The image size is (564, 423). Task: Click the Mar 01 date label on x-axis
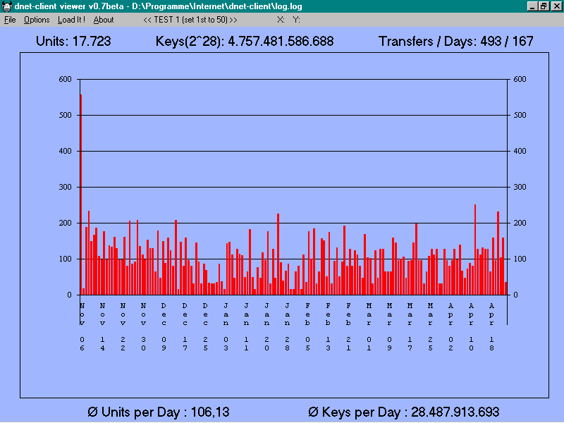click(x=369, y=326)
